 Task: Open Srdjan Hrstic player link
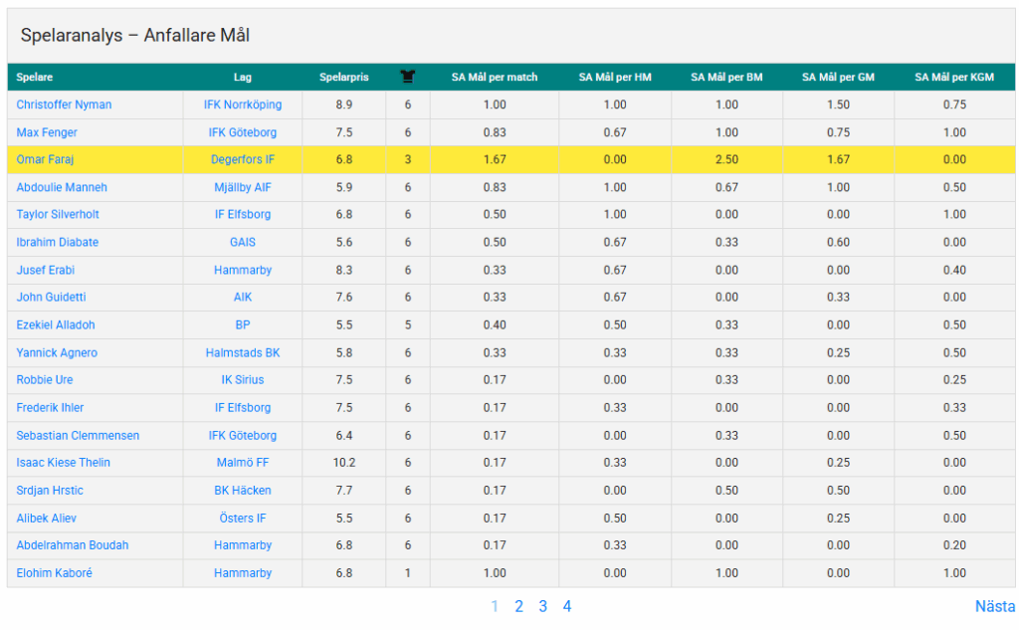click(x=50, y=491)
